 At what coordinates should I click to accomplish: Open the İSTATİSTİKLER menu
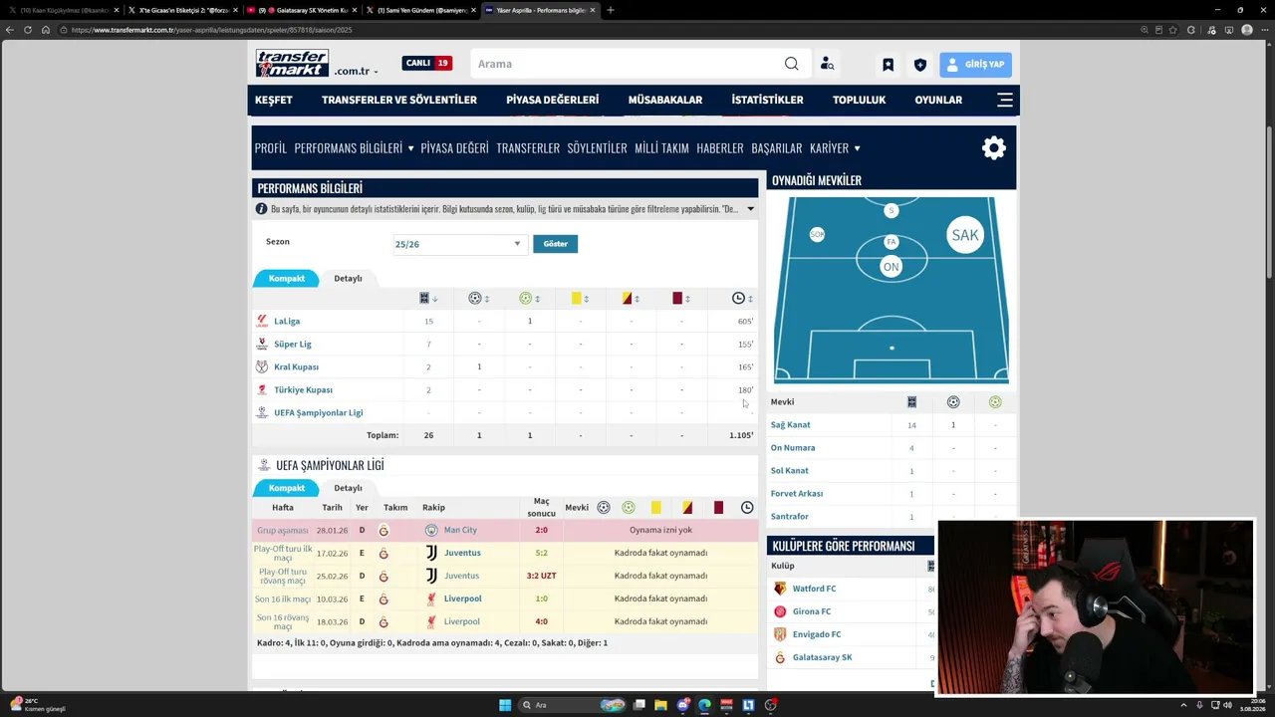pyautogui.click(x=767, y=100)
